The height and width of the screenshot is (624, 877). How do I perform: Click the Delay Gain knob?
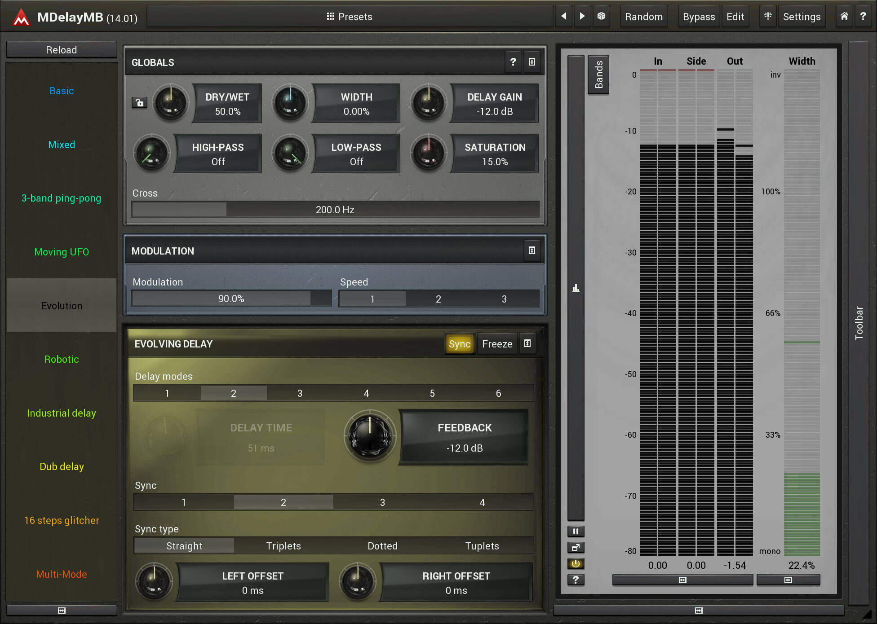tap(428, 103)
